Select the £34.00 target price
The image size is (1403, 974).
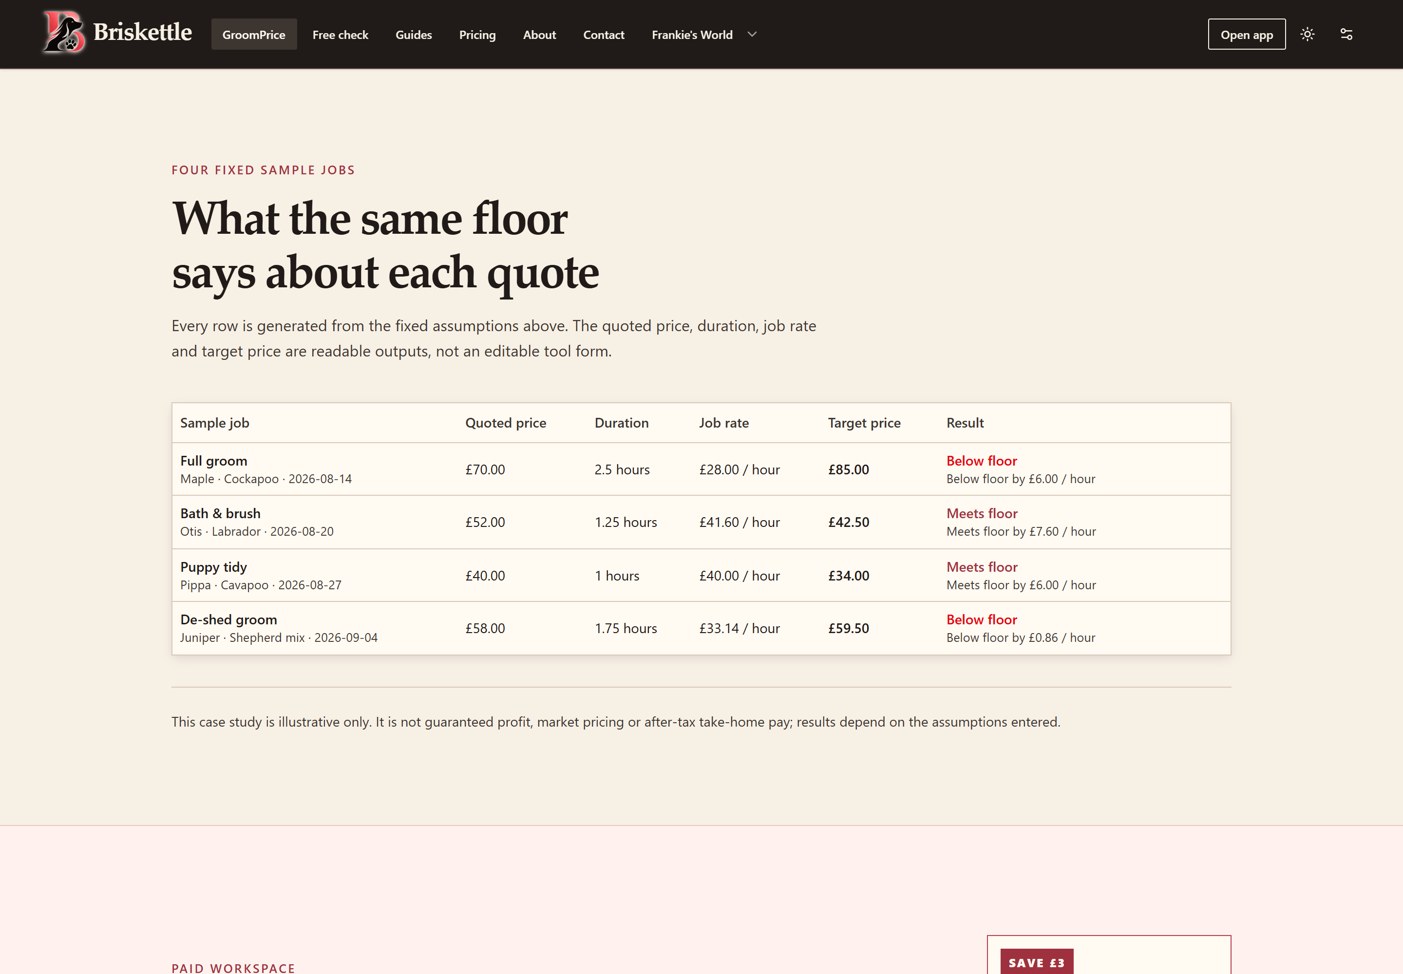(x=848, y=576)
